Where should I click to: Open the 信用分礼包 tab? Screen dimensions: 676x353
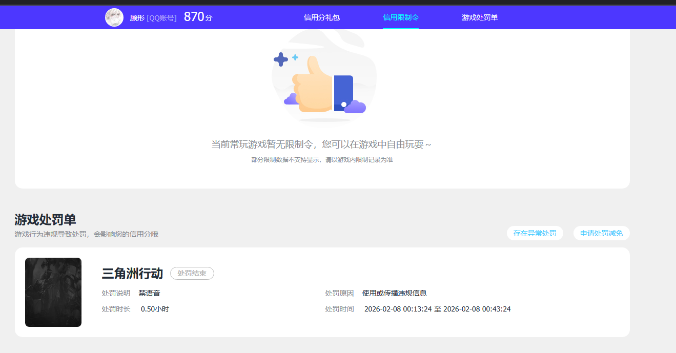[322, 17]
